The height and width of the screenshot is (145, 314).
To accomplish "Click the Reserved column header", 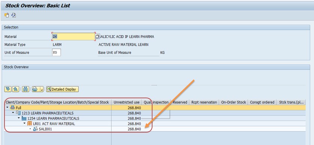I will pos(180,102).
